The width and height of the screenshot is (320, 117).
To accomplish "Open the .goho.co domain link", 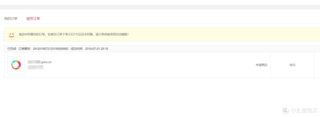I will tap(46, 62).
